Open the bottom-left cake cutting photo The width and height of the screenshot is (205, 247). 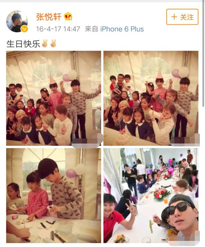(x=53, y=195)
